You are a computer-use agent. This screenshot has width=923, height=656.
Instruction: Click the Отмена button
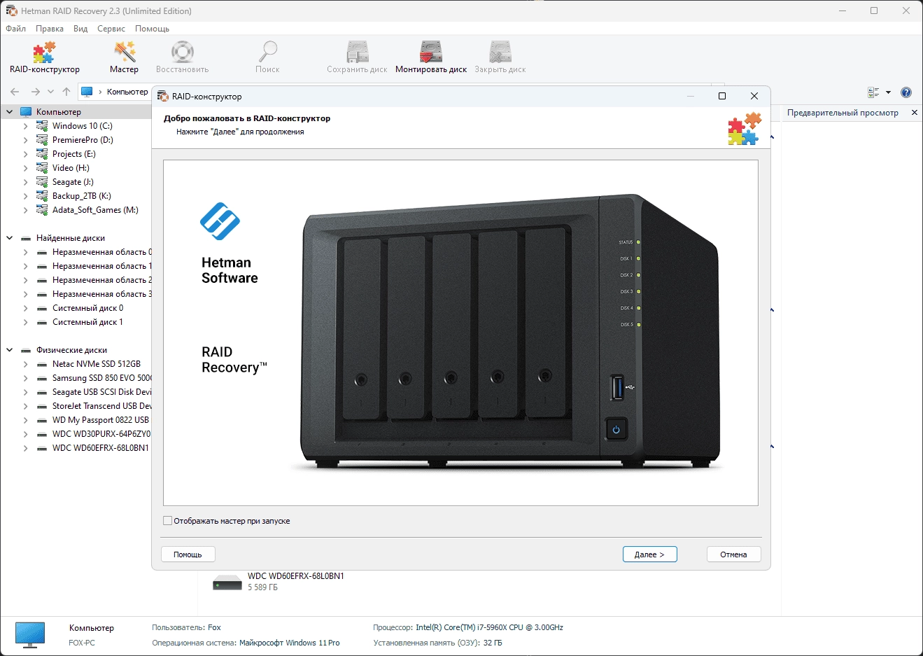click(x=733, y=554)
